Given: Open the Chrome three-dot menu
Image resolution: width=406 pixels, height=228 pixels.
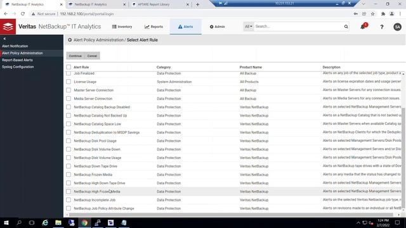Looking at the screenshot, I should click(400, 14).
